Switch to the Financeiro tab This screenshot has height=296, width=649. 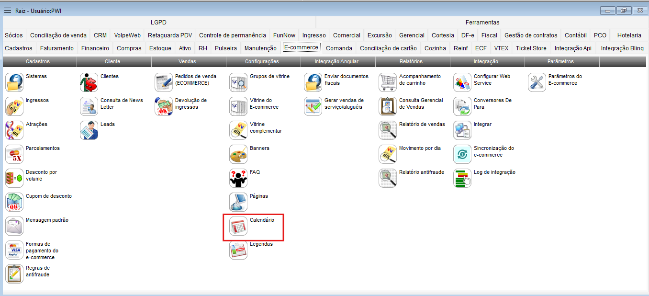[95, 48]
